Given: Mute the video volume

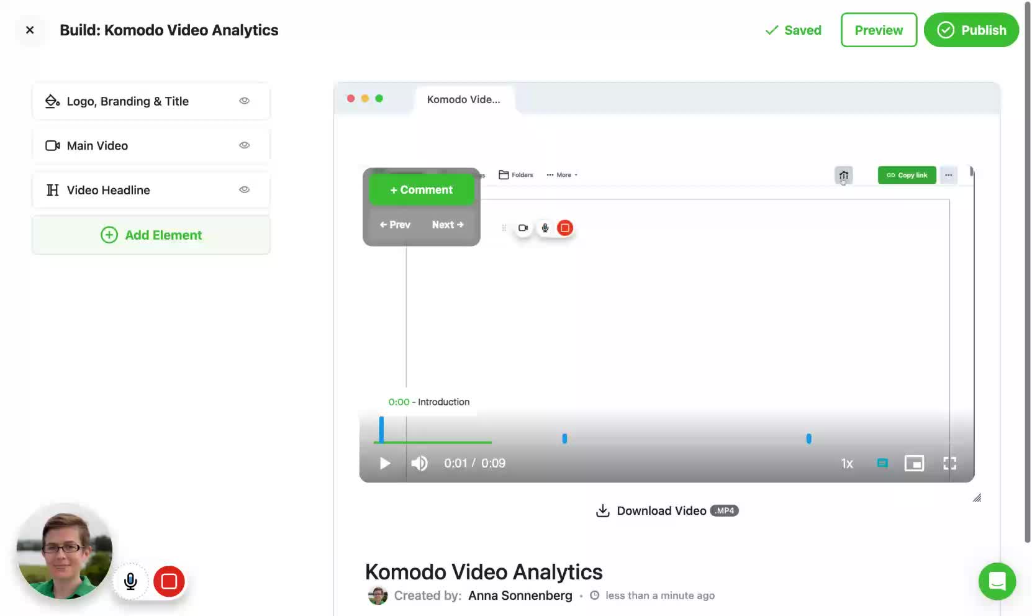Looking at the screenshot, I should pyautogui.click(x=419, y=463).
